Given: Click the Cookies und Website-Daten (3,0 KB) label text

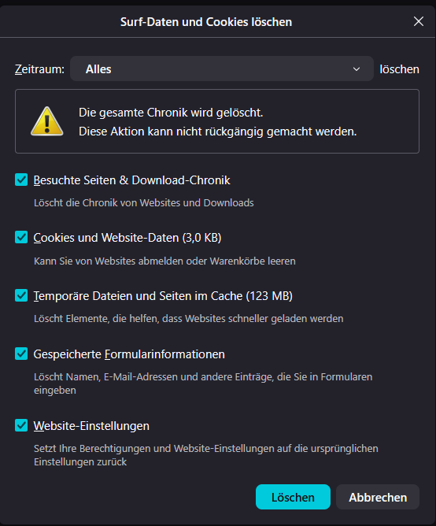Looking at the screenshot, I should tap(127, 238).
